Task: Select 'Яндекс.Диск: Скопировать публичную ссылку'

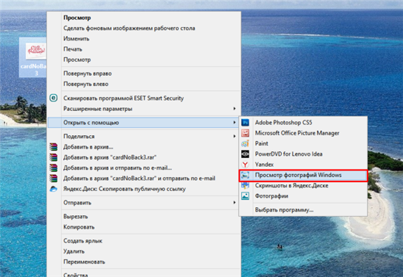Action: pyautogui.click(x=124, y=189)
